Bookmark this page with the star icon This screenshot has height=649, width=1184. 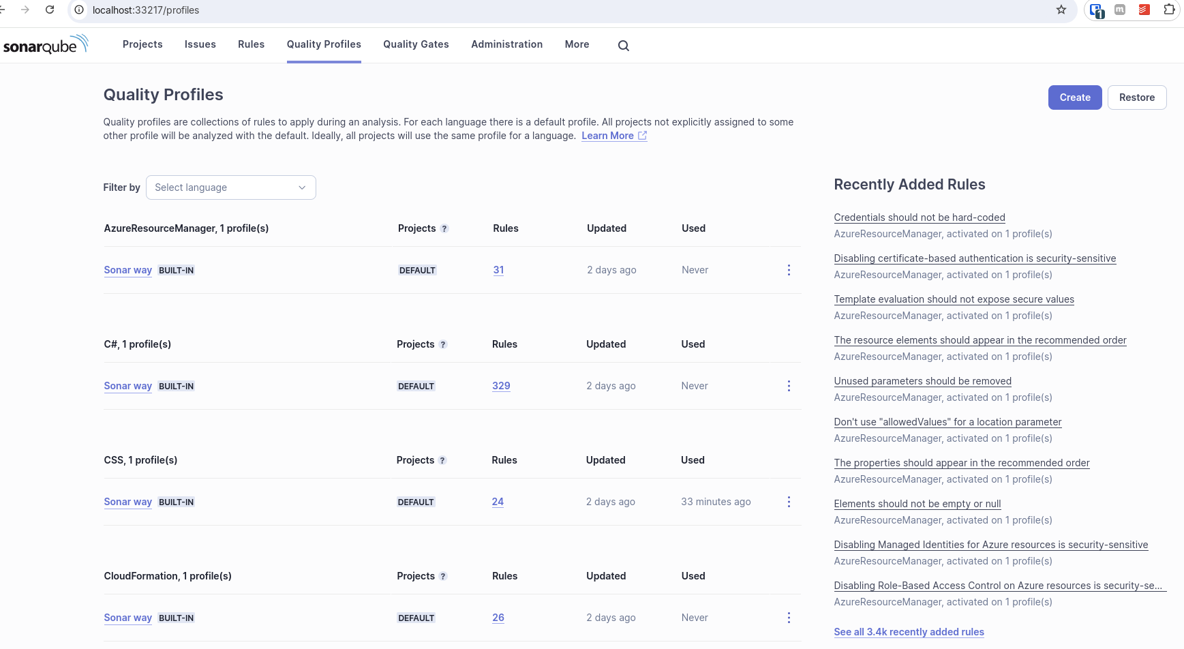tap(1061, 10)
